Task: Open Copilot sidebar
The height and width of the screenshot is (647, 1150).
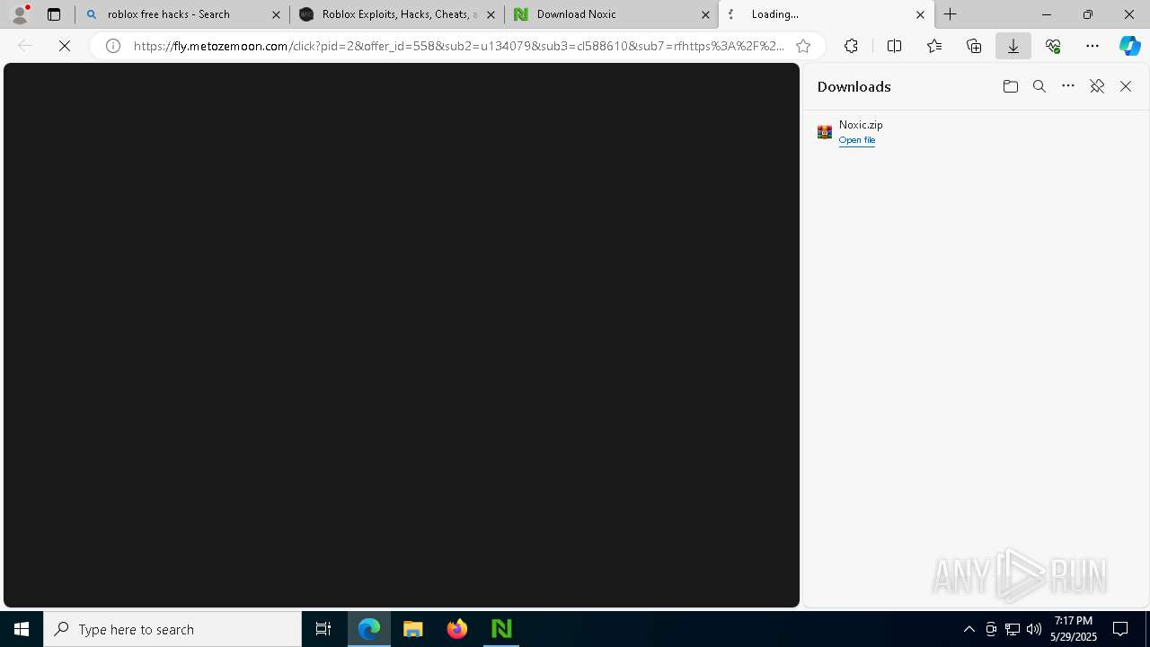Action: pyautogui.click(x=1130, y=46)
